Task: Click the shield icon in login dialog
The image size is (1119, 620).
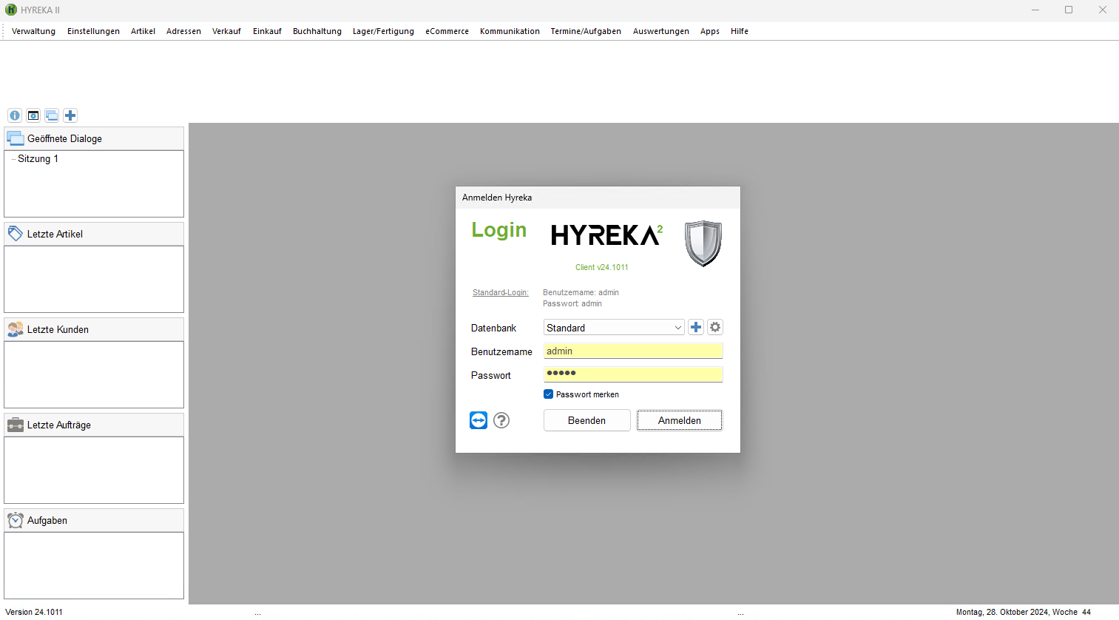Action: point(703,243)
